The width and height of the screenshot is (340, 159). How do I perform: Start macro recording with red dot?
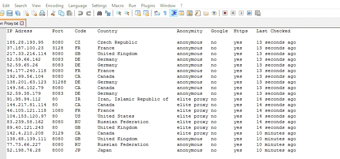[225, 13]
